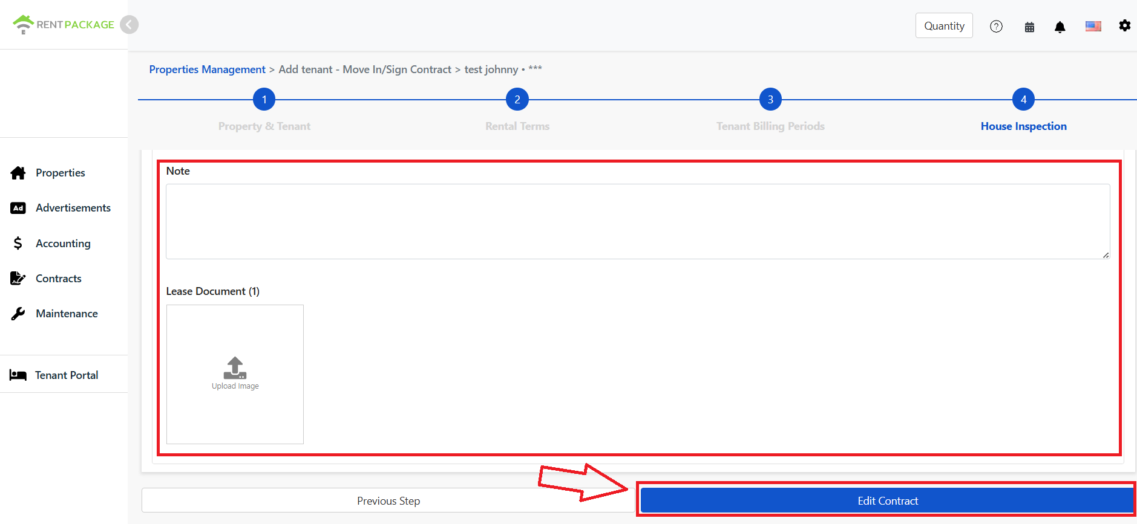
Task: Open Advertisements in the sidebar
Action: tap(73, 208)
